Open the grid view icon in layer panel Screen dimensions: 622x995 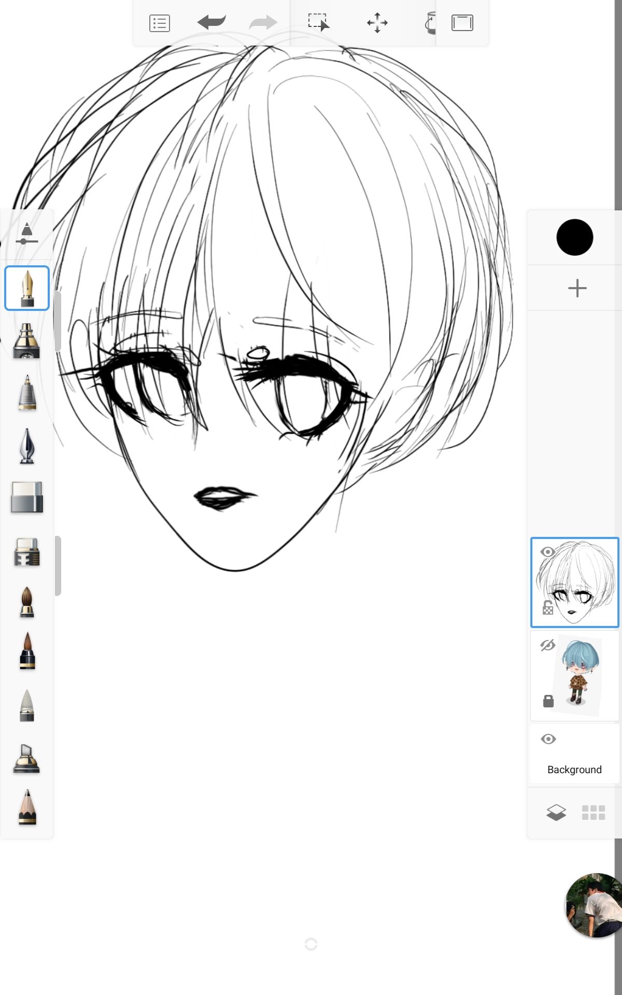tap(593, 813)
